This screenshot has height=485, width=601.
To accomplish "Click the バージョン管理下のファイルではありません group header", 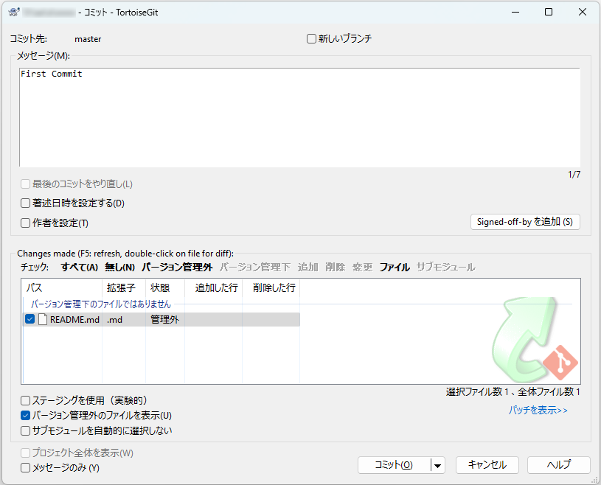I will 101,304.
